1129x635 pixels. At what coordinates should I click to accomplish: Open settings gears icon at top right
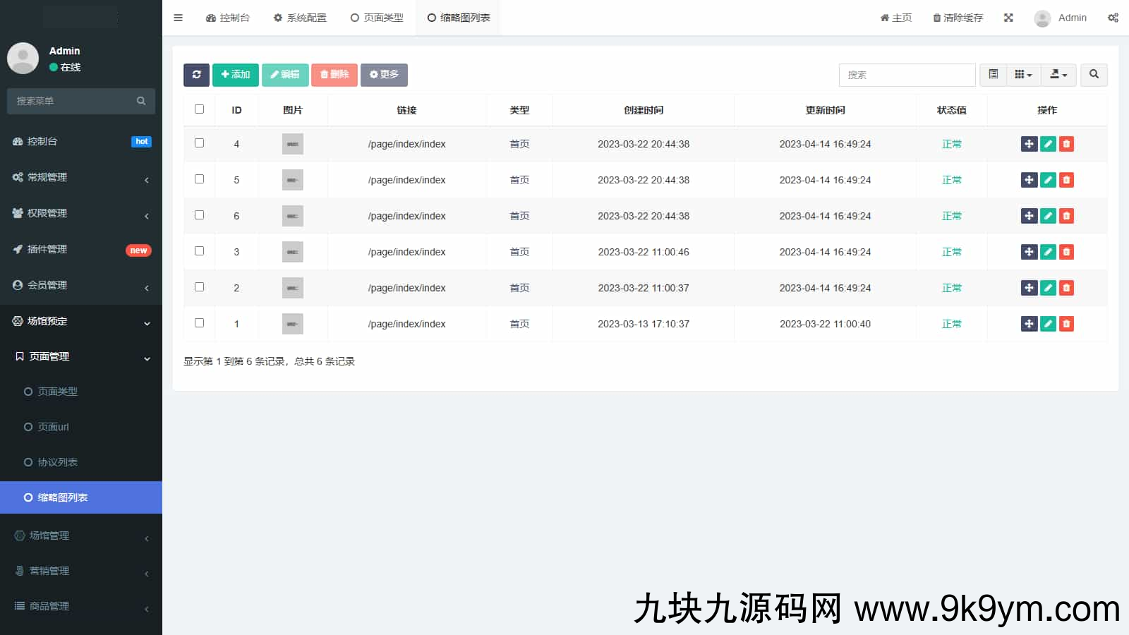[1113, 18]
